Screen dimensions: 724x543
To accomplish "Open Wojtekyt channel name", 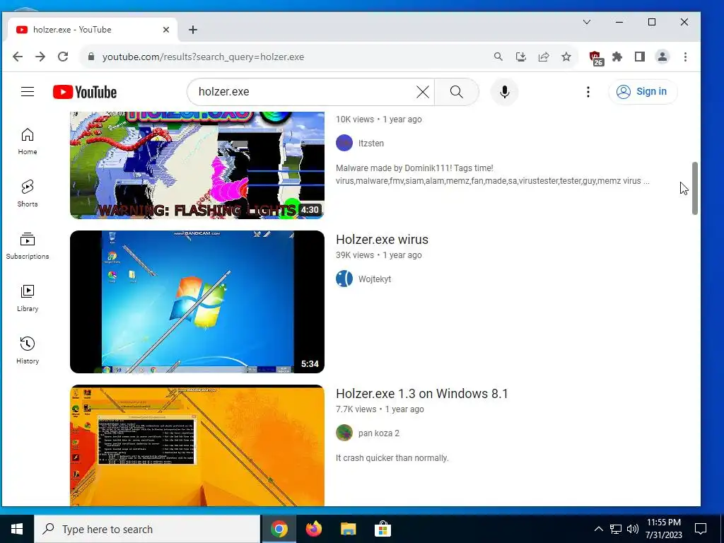I will coord(375,279).
